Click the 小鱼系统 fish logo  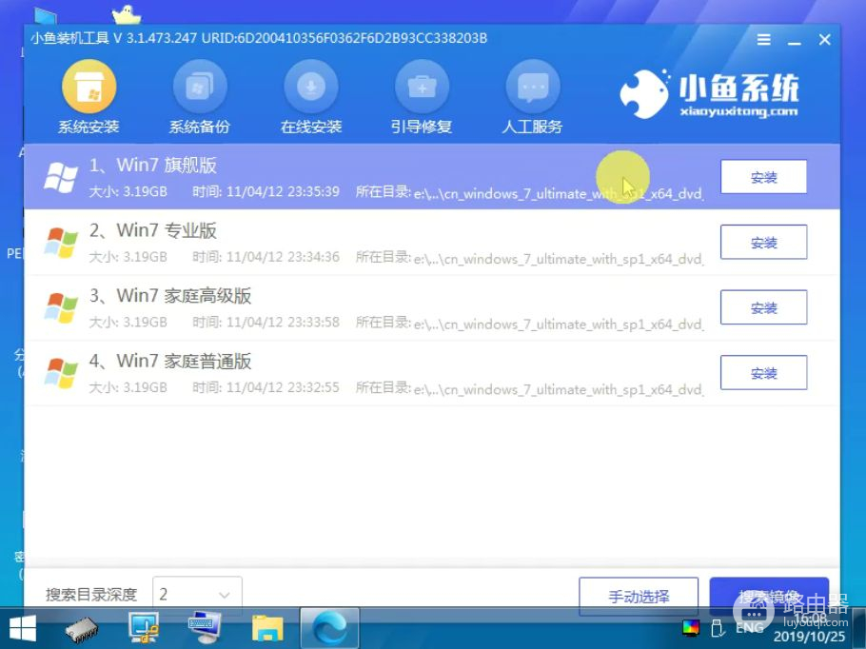(645, 93)
